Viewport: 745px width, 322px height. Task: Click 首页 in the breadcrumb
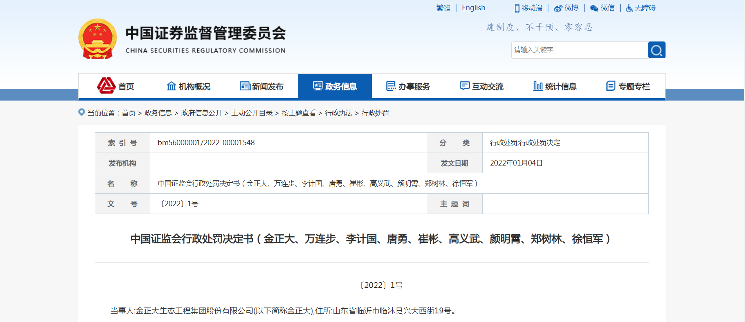128,113
